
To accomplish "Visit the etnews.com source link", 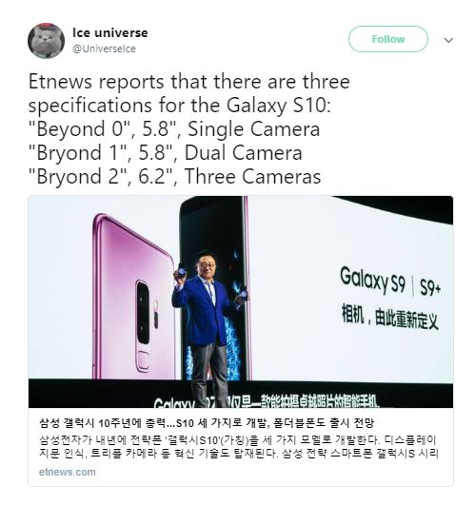I will [x=67, y=472].
